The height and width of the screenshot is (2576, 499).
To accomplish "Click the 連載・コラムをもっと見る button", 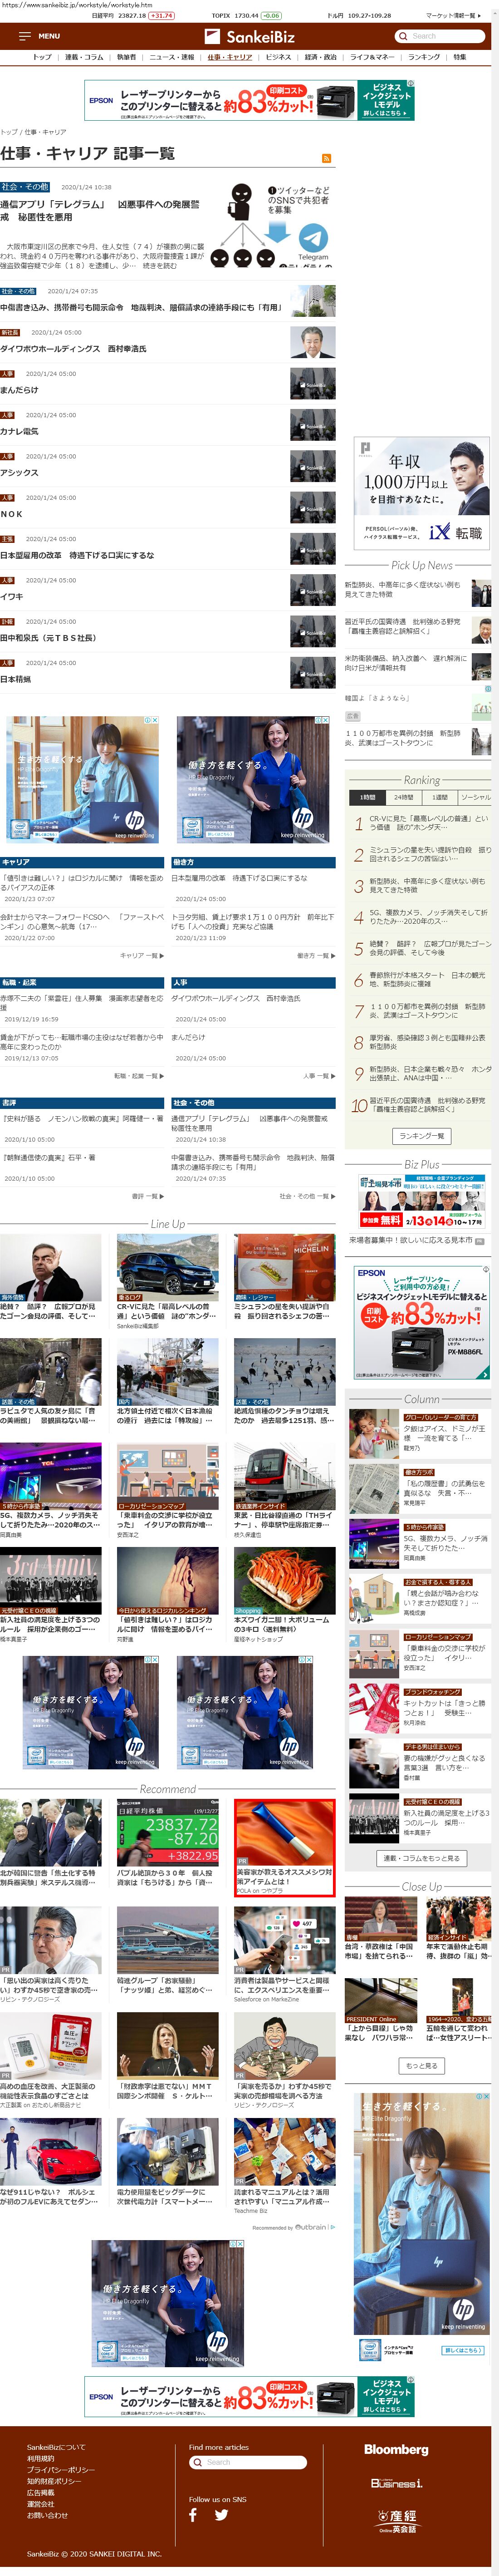I will pos(421,1858).
